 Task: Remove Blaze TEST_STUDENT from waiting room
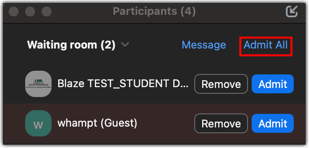pyautogui.click(x=221, y=84)
